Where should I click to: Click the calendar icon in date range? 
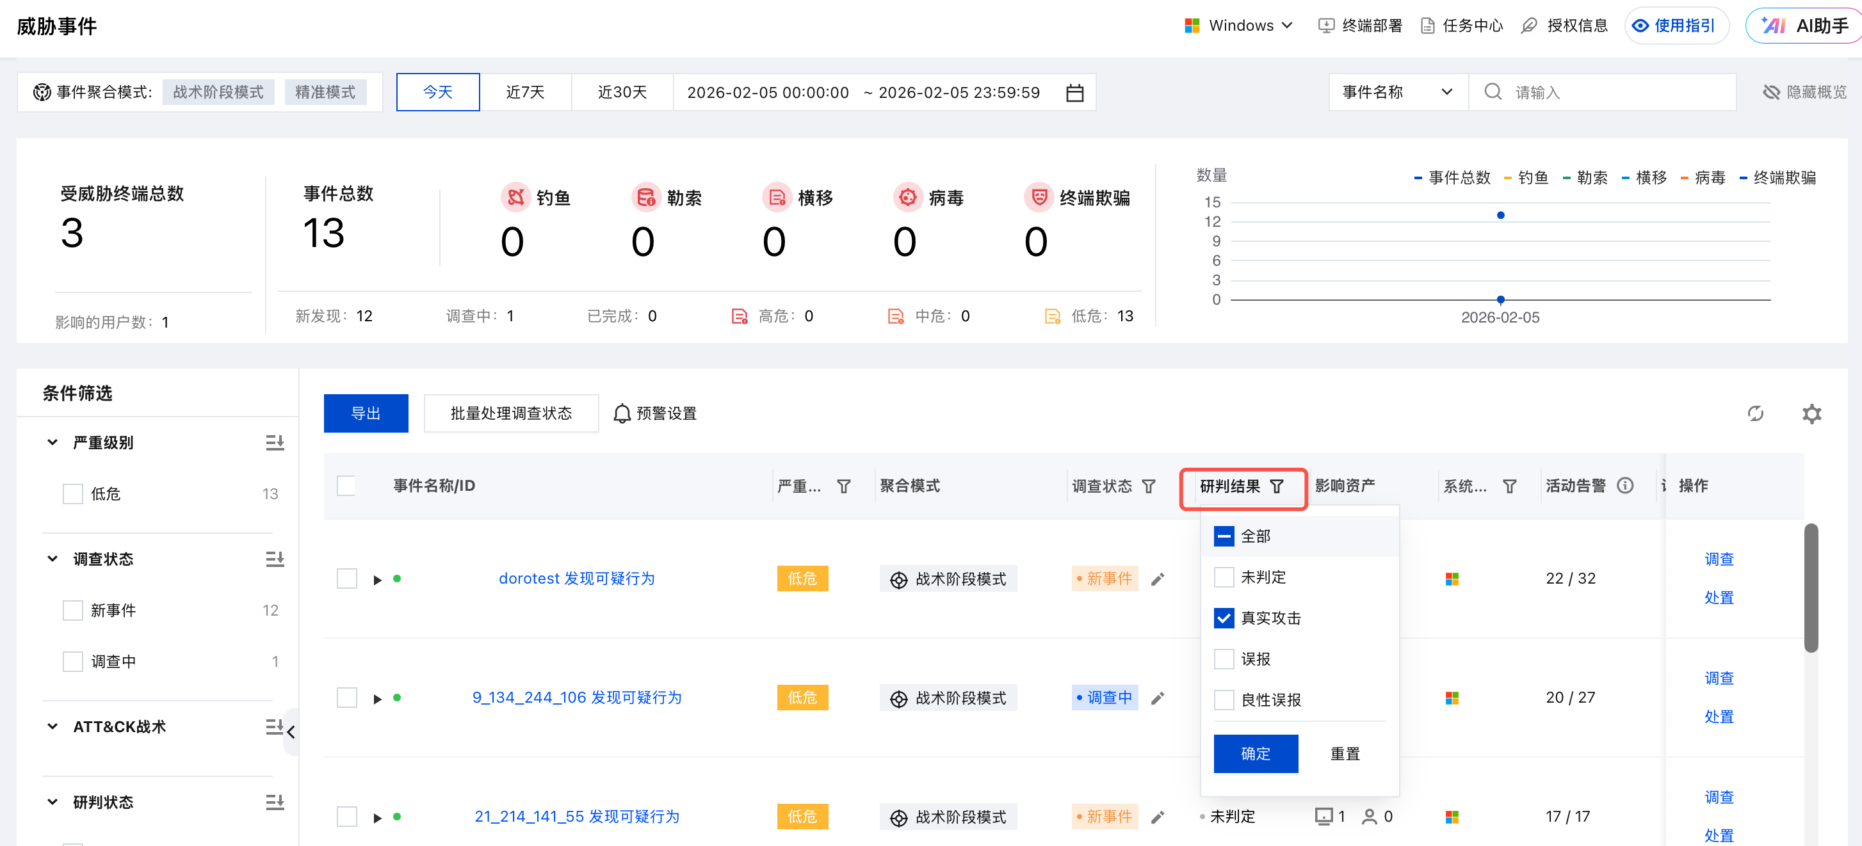(x=1074, y=93)
